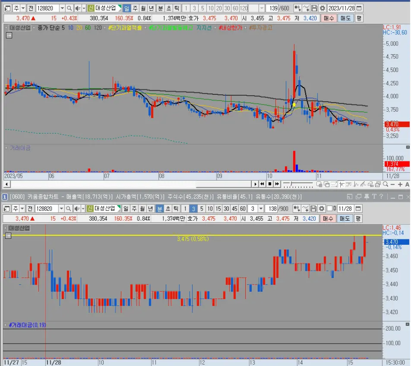
Task: Open 주 market type dropdown in top chart
Action: [x=23, y=8]
